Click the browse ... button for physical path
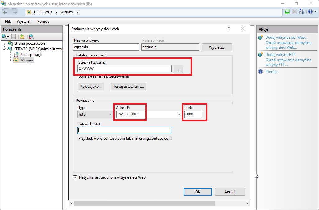The height and width of the screenshot is (210, 319). (178, 69)
